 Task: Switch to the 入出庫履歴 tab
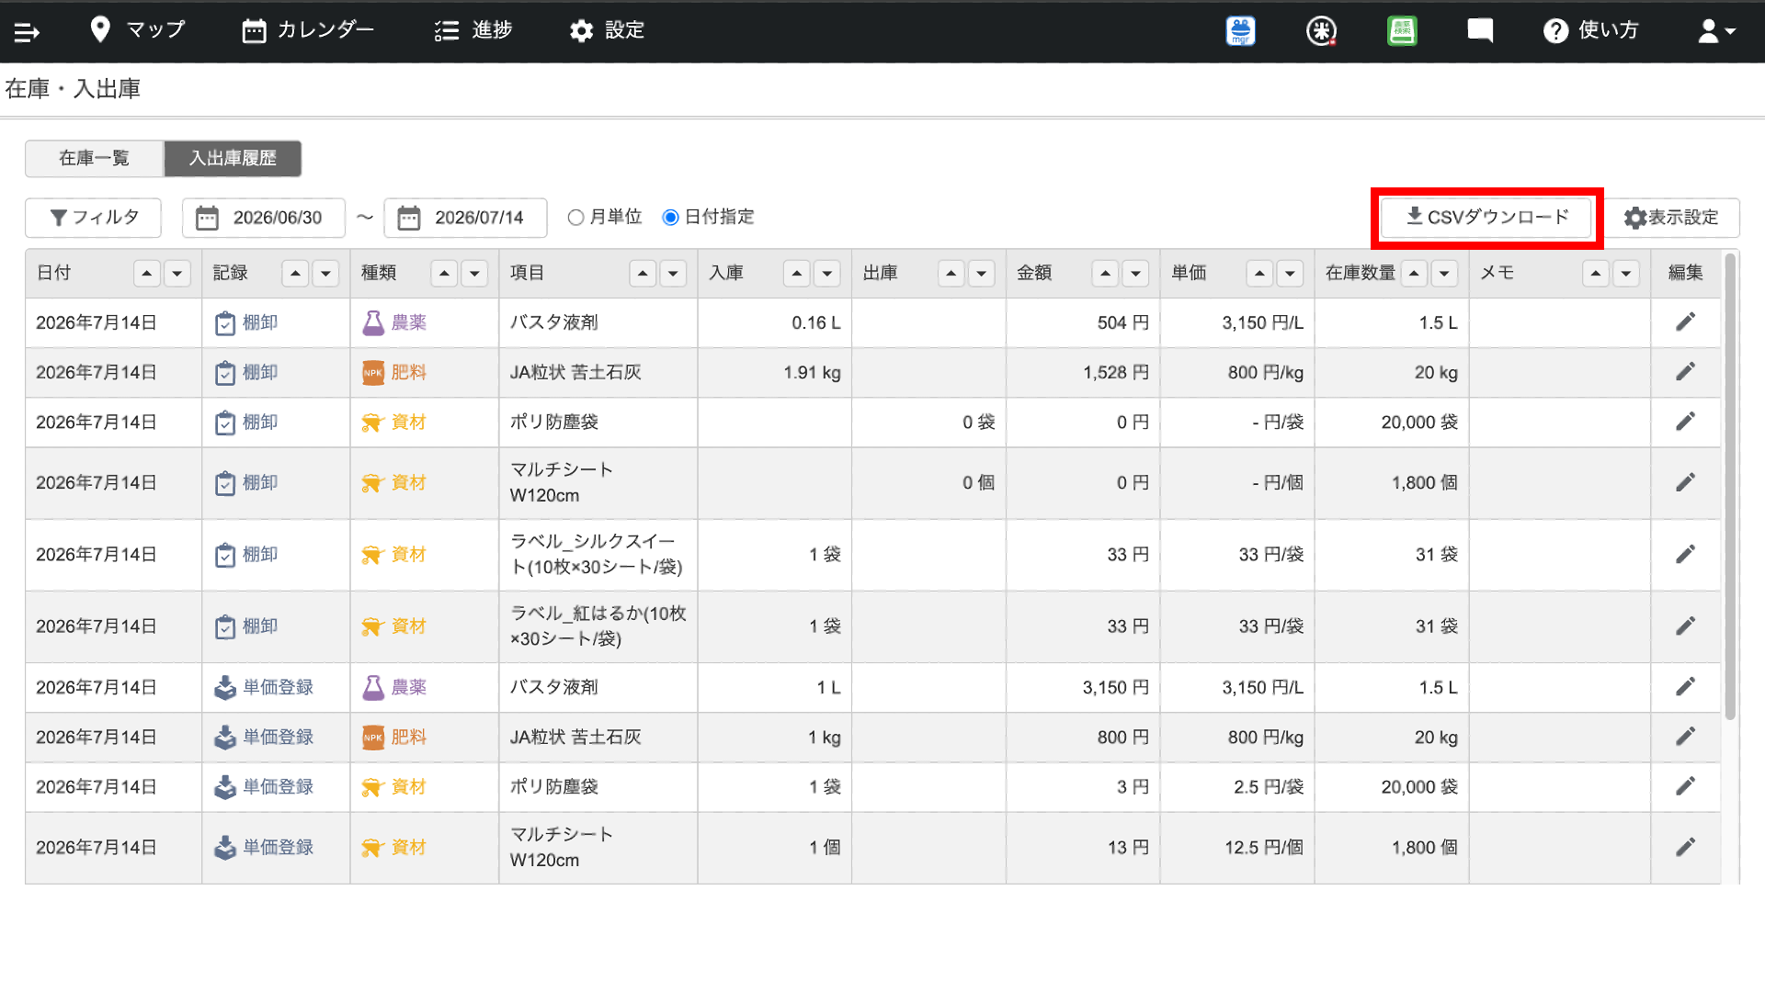(x=233, y=158)
